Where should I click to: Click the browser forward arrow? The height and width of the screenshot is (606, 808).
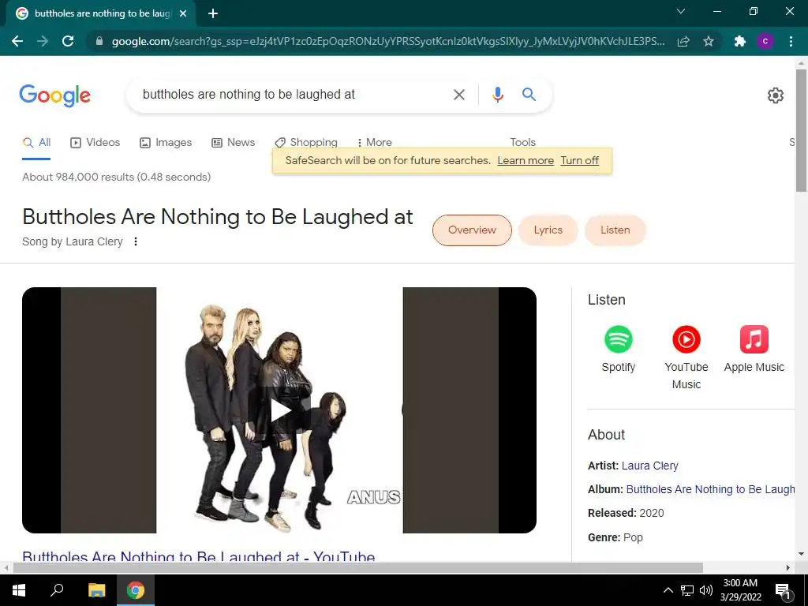pos(43,41)
